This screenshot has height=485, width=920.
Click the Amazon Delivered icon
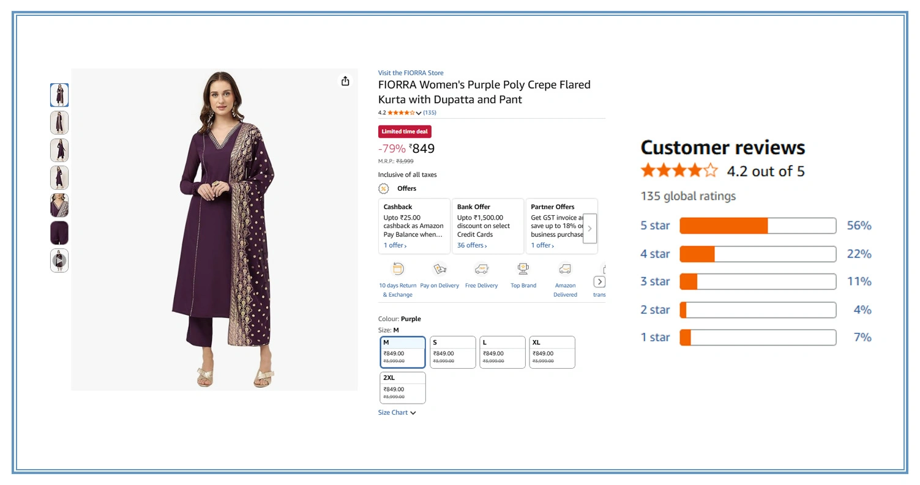click(x=565, y=268)
